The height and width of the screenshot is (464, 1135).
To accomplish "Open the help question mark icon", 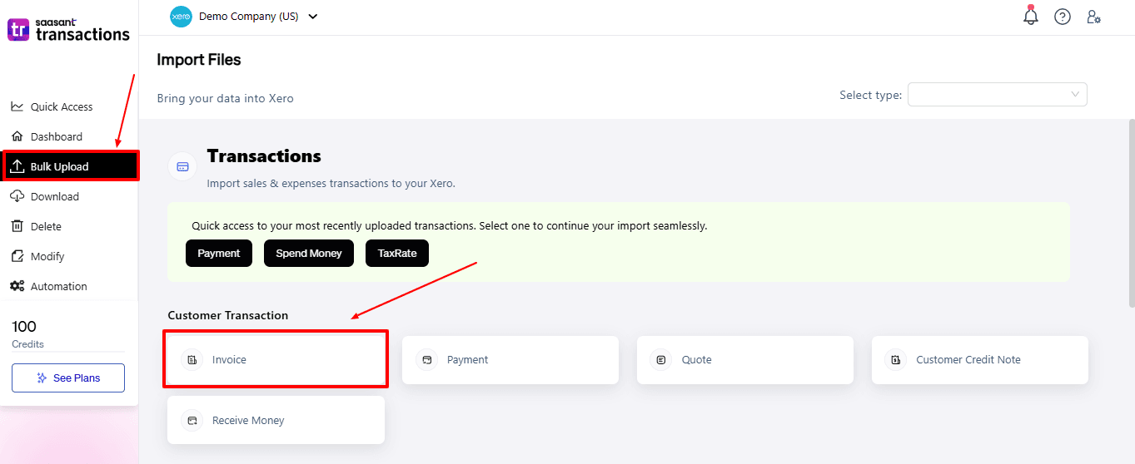I will coord(1062,17).
